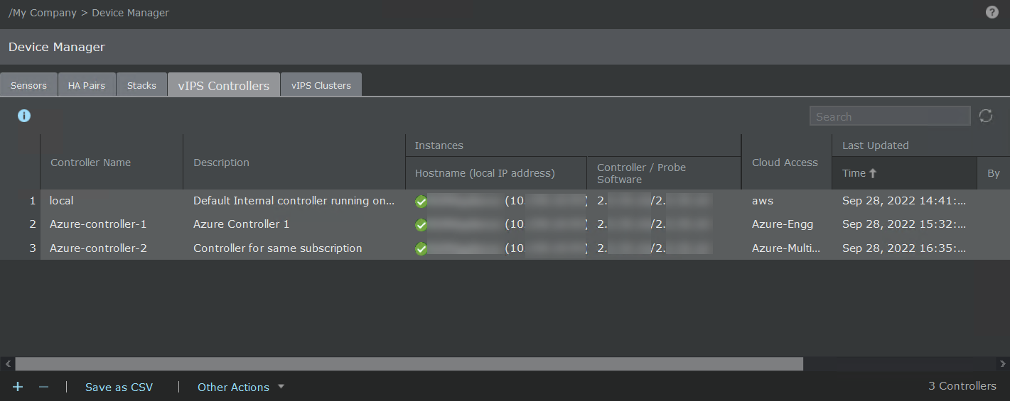Open the help question mark icon
Image resolution: width=1010 pixels, height=401 pixels.
click(x=992, y=12)
